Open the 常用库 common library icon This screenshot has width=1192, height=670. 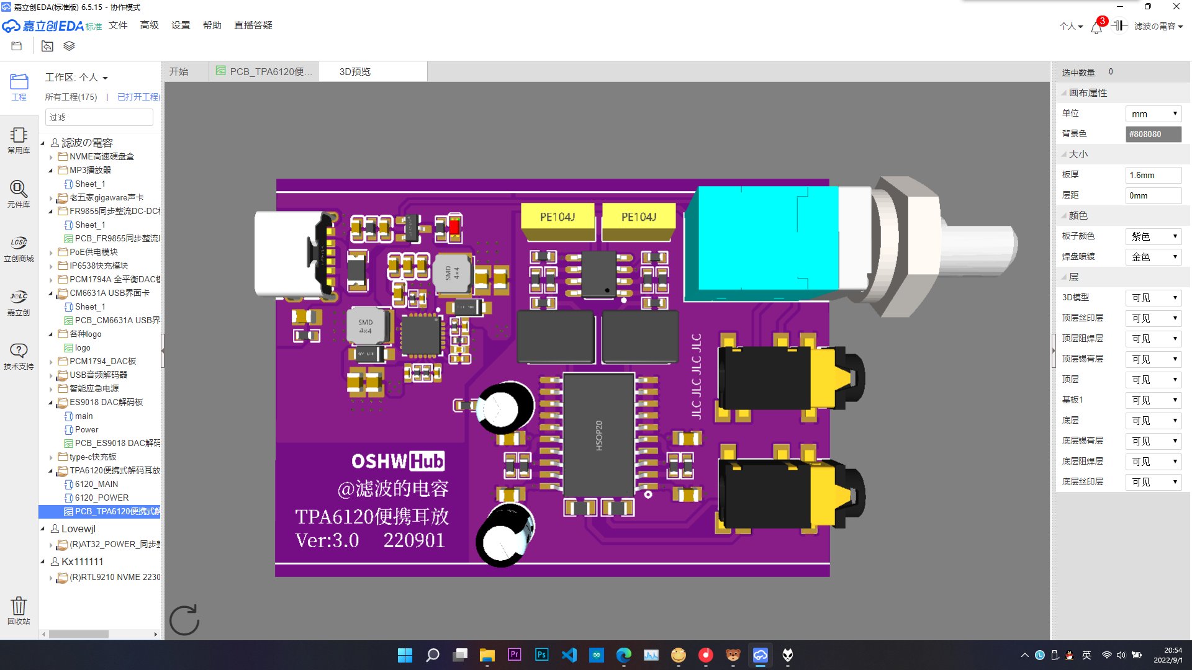pyautogui.click(x=19, y=140)
